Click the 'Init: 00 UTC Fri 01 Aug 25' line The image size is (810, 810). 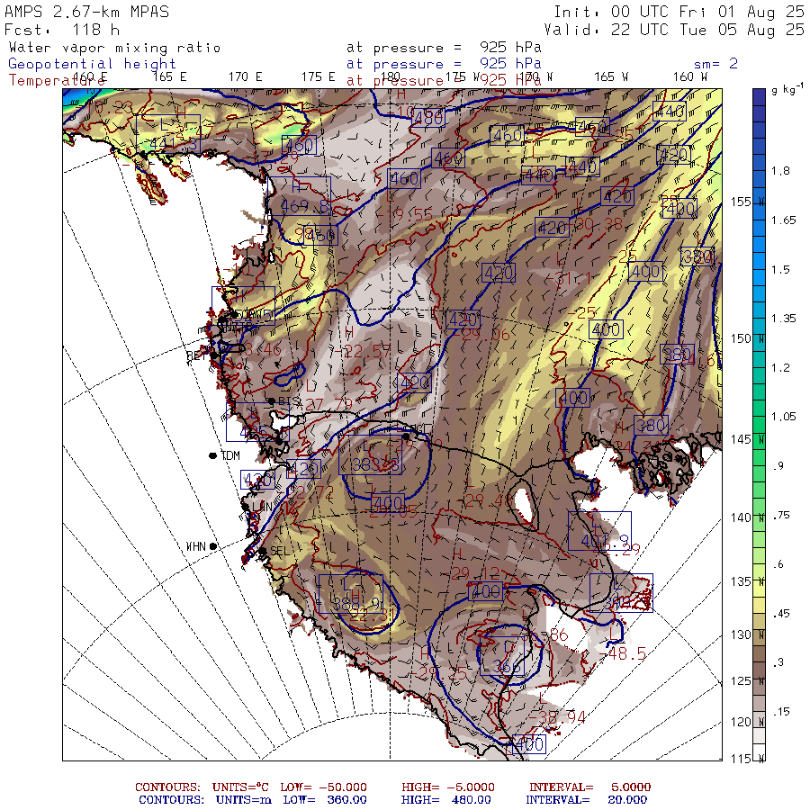coord(679,12)
